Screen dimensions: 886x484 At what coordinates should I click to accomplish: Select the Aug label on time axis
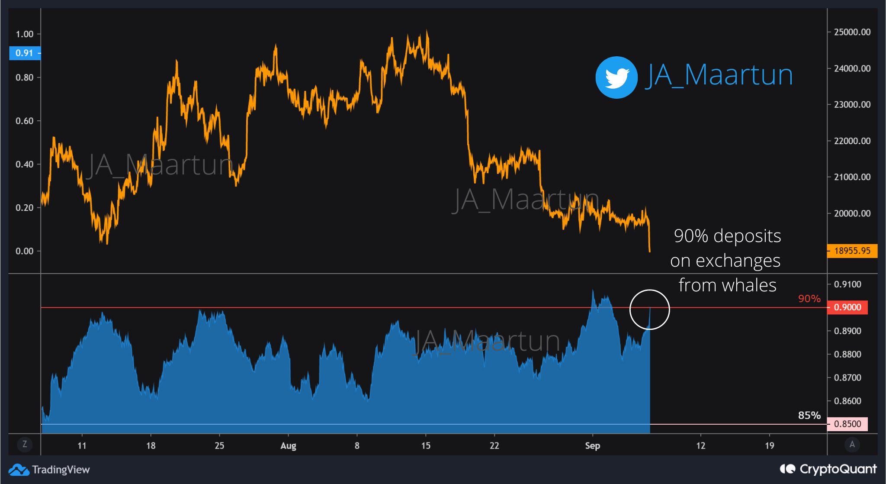coord(288,445)
